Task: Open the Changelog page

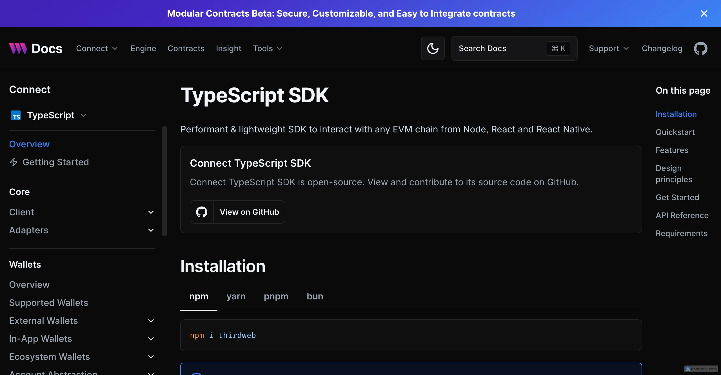Action: click(662, 48)
